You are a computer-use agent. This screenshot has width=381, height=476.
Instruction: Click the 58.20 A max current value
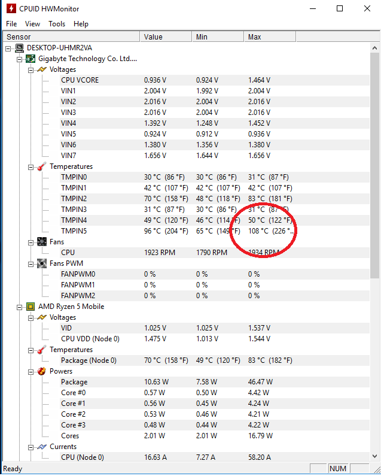(x=260, y=457)
